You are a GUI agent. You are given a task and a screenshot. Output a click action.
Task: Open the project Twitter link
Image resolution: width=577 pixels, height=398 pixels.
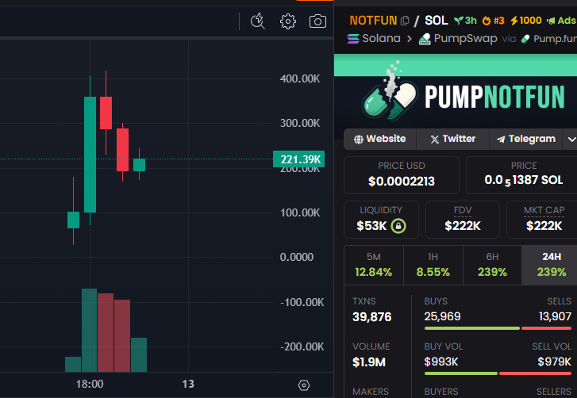[x=452, y=139]
